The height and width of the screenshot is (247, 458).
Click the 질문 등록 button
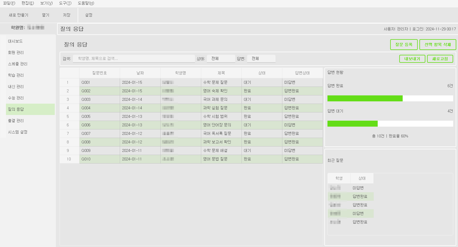[x=404, y=45]
